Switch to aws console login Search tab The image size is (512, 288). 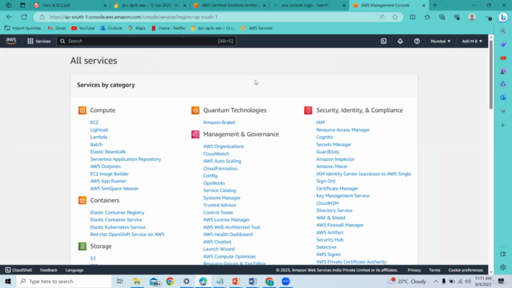(309, 6)
